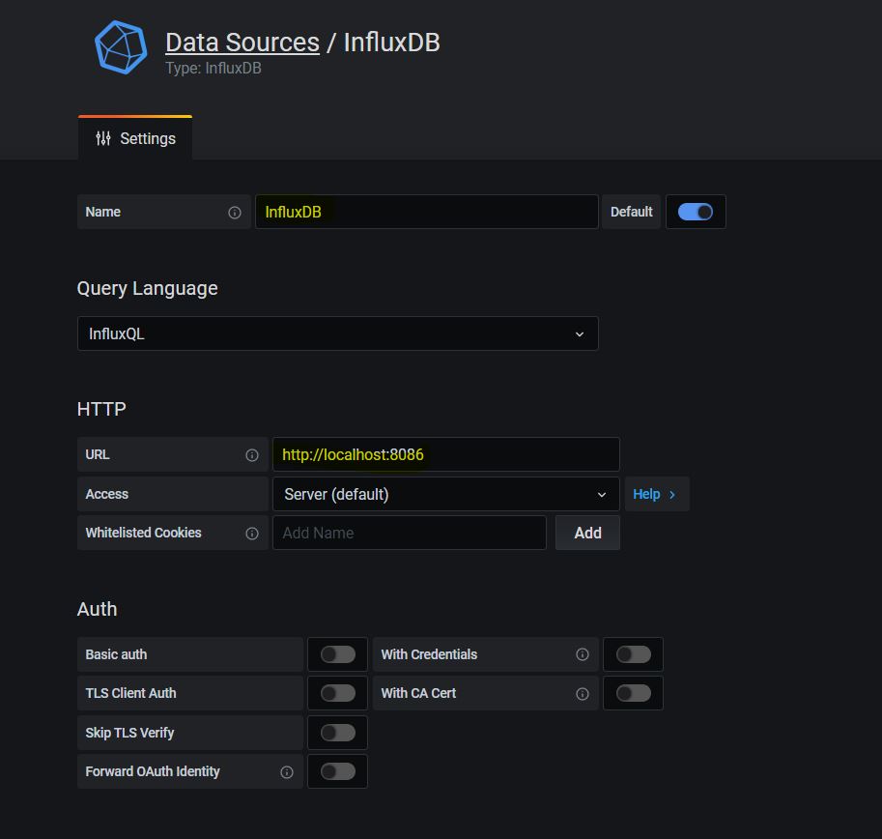Enable the With Credentials toggle
The height and width of the screenshot is (839, 882).
tap(634, 654)
